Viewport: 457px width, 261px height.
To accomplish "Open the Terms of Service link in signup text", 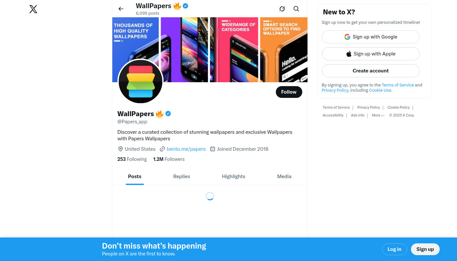I will tap(398, 85).
